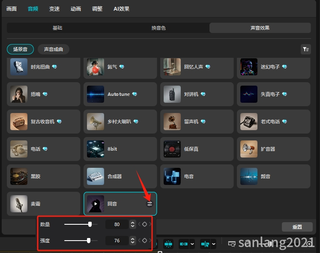
Task: Select the 基础 sub-tab
Action: [x=57, y=28]
